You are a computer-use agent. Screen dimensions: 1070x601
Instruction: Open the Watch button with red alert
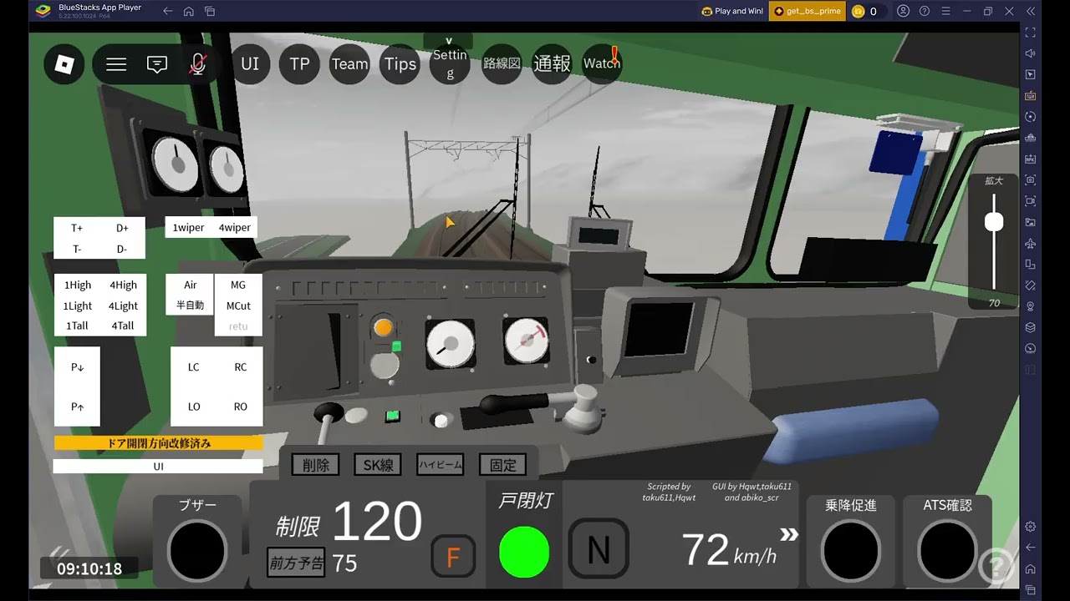point(602,64)
